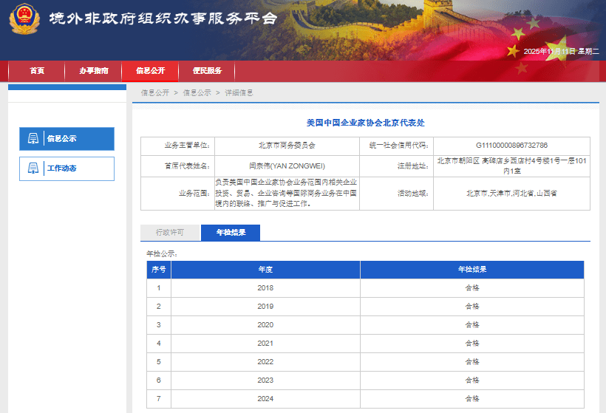Select the 信息公开 navigation item
The image size is (606, 413).
[150, 71]
